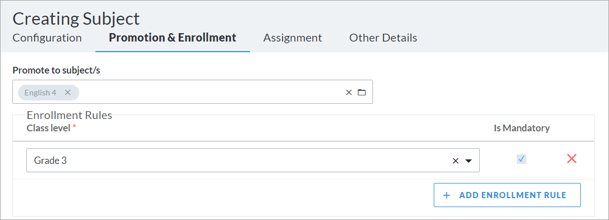The width and height of the screenshot is (609, 220).
Task: Click the English 4 subject tag
Action: (40, 93)
